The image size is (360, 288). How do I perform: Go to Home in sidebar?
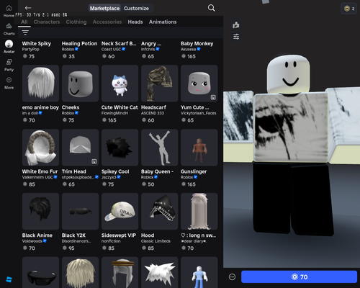[x=9, y=11]
